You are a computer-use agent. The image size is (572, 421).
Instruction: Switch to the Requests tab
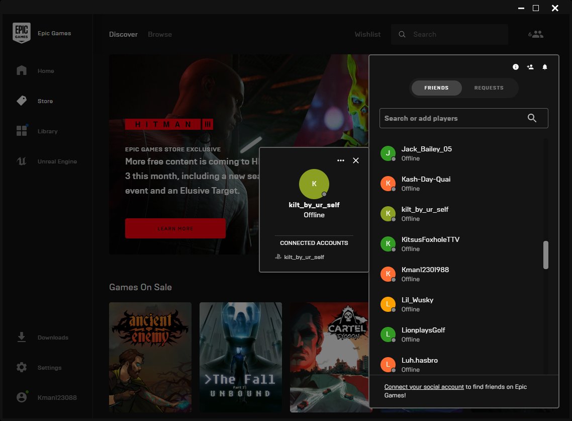(x=489, y=88)
